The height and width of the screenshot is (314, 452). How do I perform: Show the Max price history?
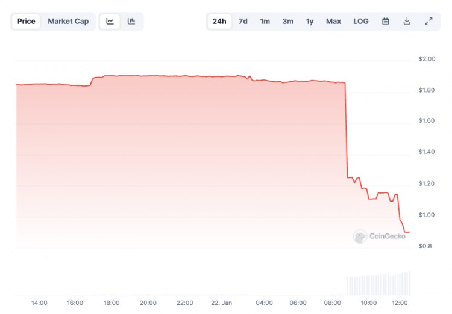coord(333,21)
